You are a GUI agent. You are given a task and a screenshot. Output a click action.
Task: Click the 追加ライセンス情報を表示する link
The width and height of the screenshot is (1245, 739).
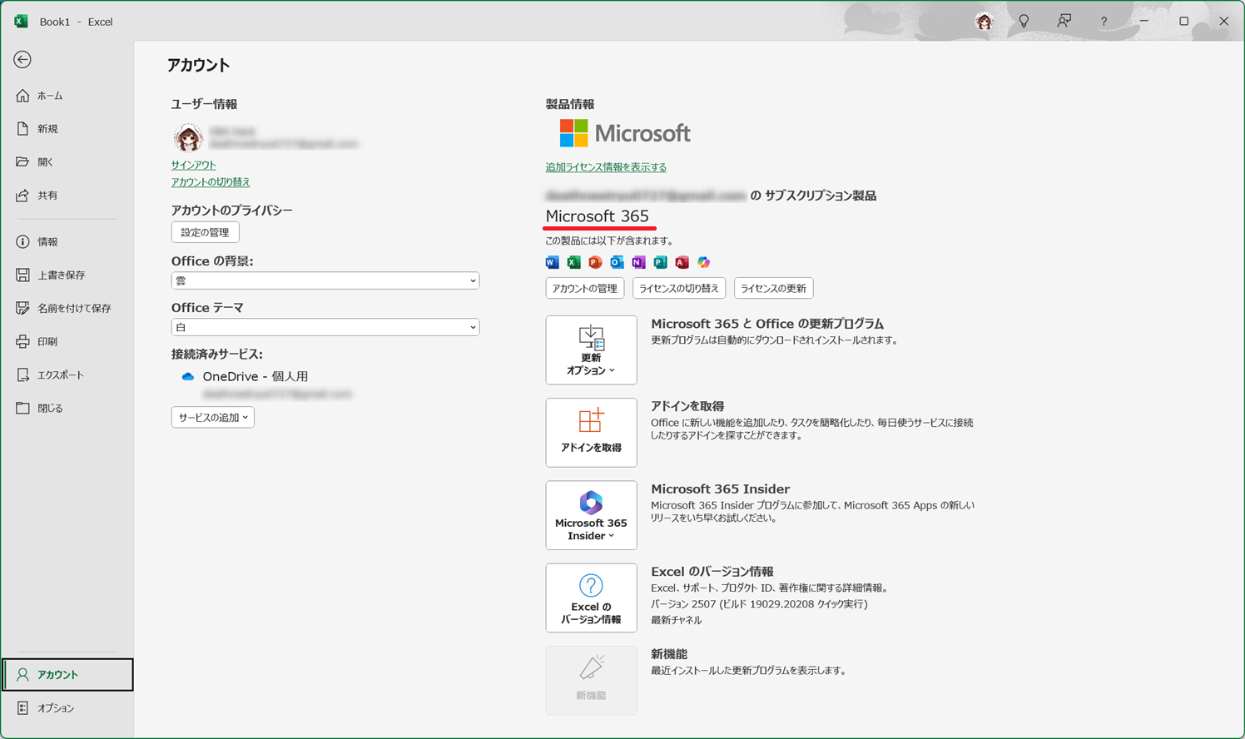pos(606,167)
